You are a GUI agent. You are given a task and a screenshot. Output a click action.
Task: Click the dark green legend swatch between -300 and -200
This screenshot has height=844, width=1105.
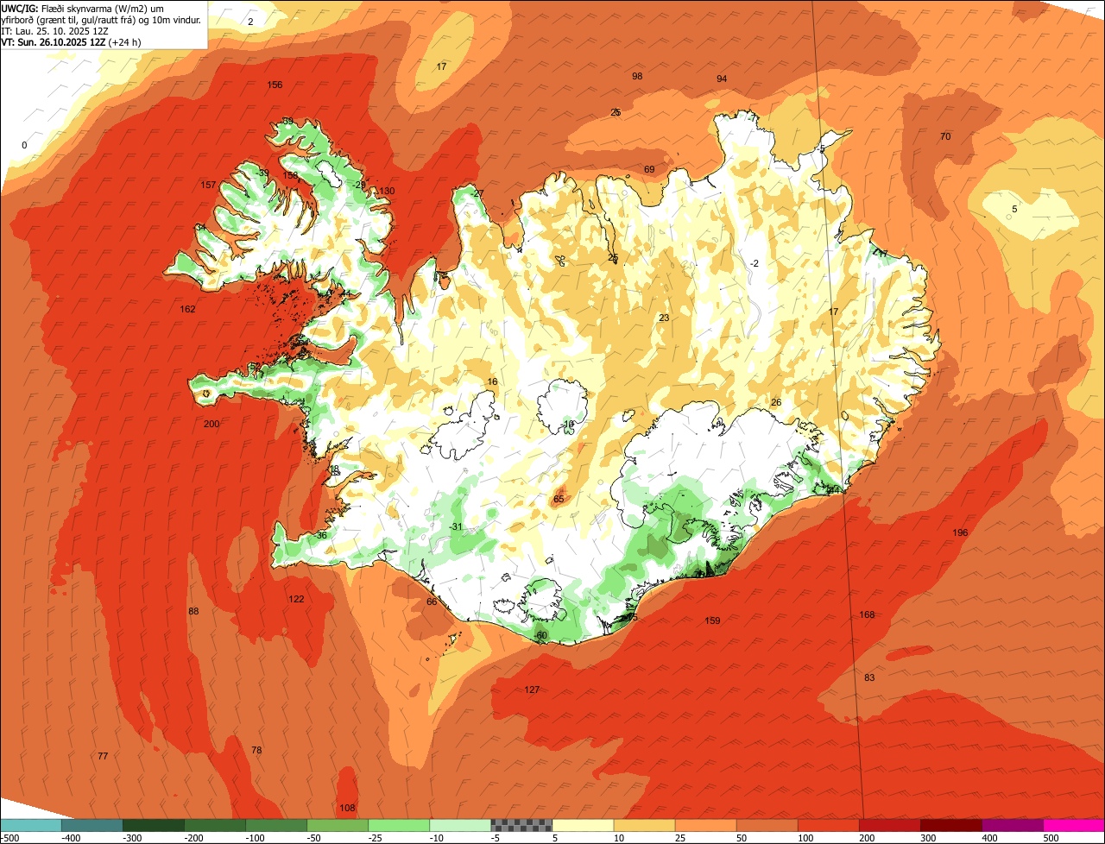point(153,825)
